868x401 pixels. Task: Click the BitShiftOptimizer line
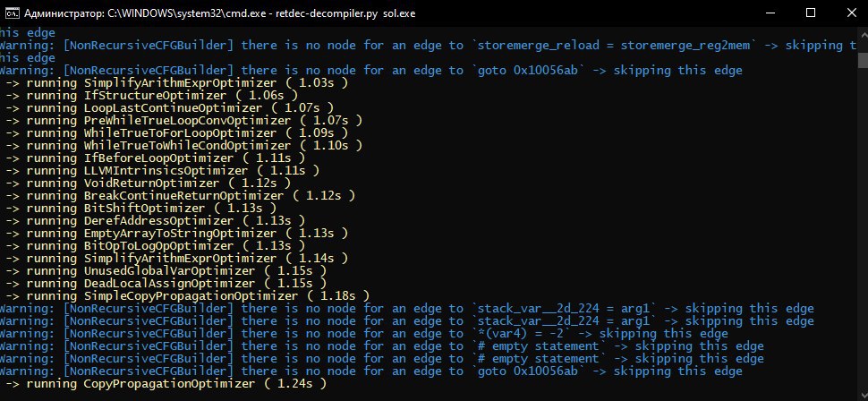(x=140, y=209)
